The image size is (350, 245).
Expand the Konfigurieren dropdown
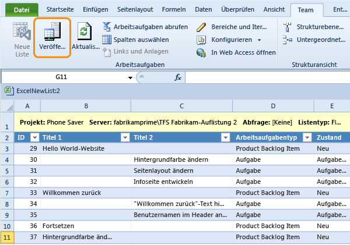(x=258, y=40)
